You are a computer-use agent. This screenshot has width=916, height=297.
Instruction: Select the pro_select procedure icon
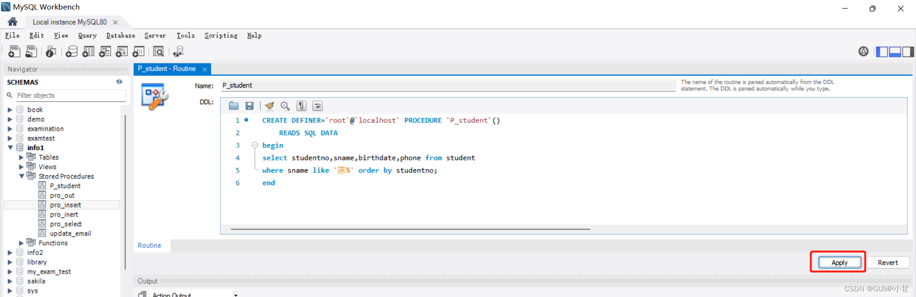pyautogui.click(x=42, y=224)
